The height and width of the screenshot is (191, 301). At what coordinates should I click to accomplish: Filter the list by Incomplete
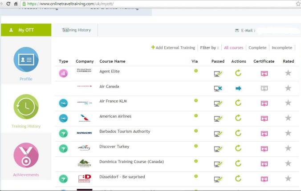click(282, 48)
